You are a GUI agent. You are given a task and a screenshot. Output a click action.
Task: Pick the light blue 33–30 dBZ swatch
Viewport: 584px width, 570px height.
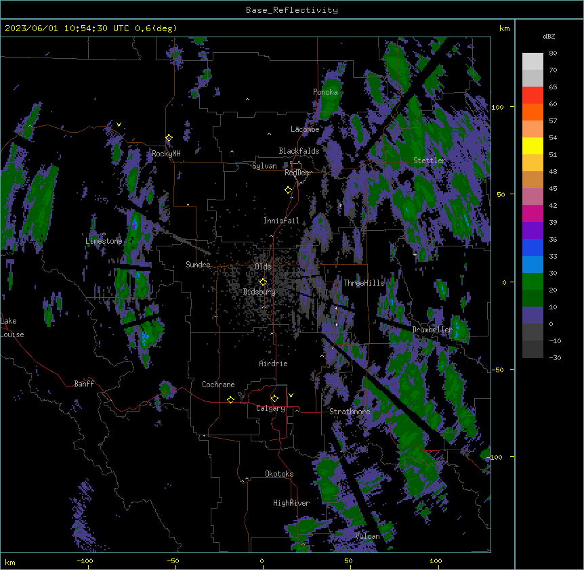point(533,264)
